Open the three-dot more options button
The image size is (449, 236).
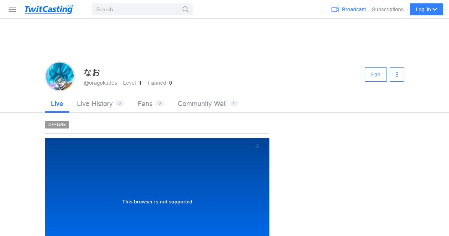click(397, 75)
